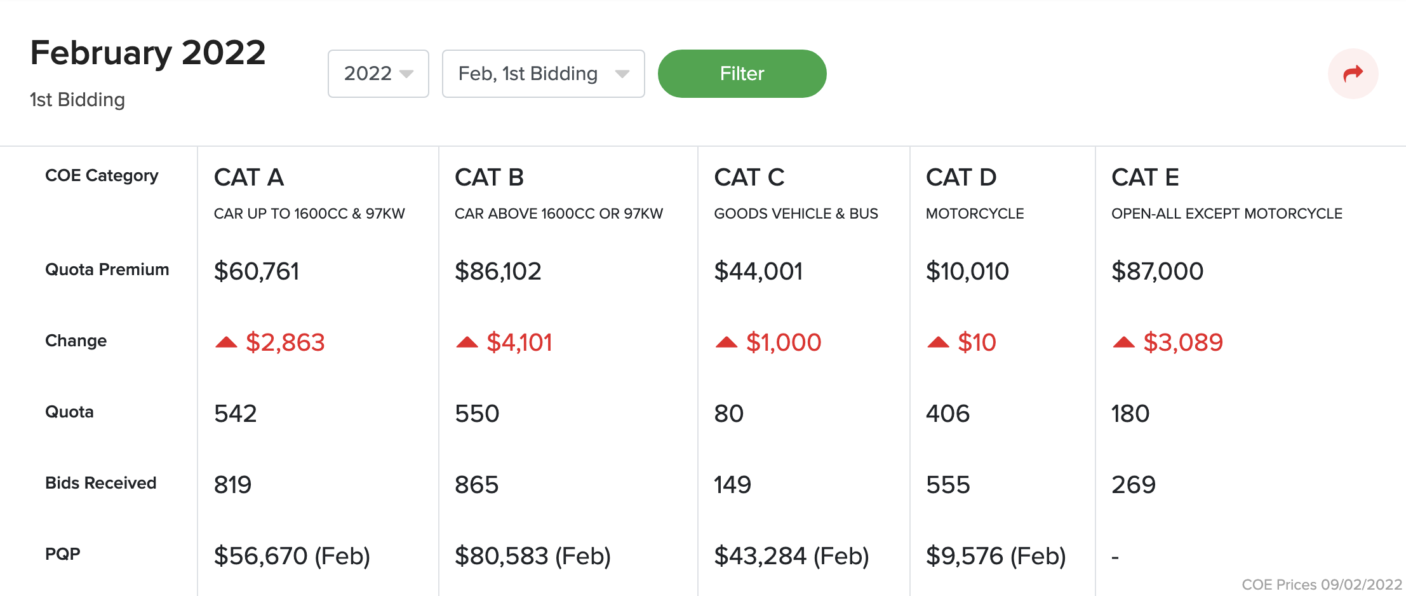
Task: Select the CAT B column header
Action: 489,177
